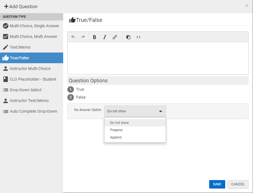Click the circle checkmark icon for Single Answer
This screenshot has height=193, width=253.
click(x=6, y=26)
